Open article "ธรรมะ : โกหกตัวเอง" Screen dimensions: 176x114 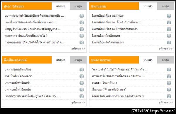[104, 83]
